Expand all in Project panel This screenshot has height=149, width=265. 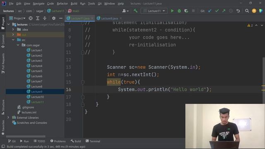pyautogui.click(x=38, y=18)
